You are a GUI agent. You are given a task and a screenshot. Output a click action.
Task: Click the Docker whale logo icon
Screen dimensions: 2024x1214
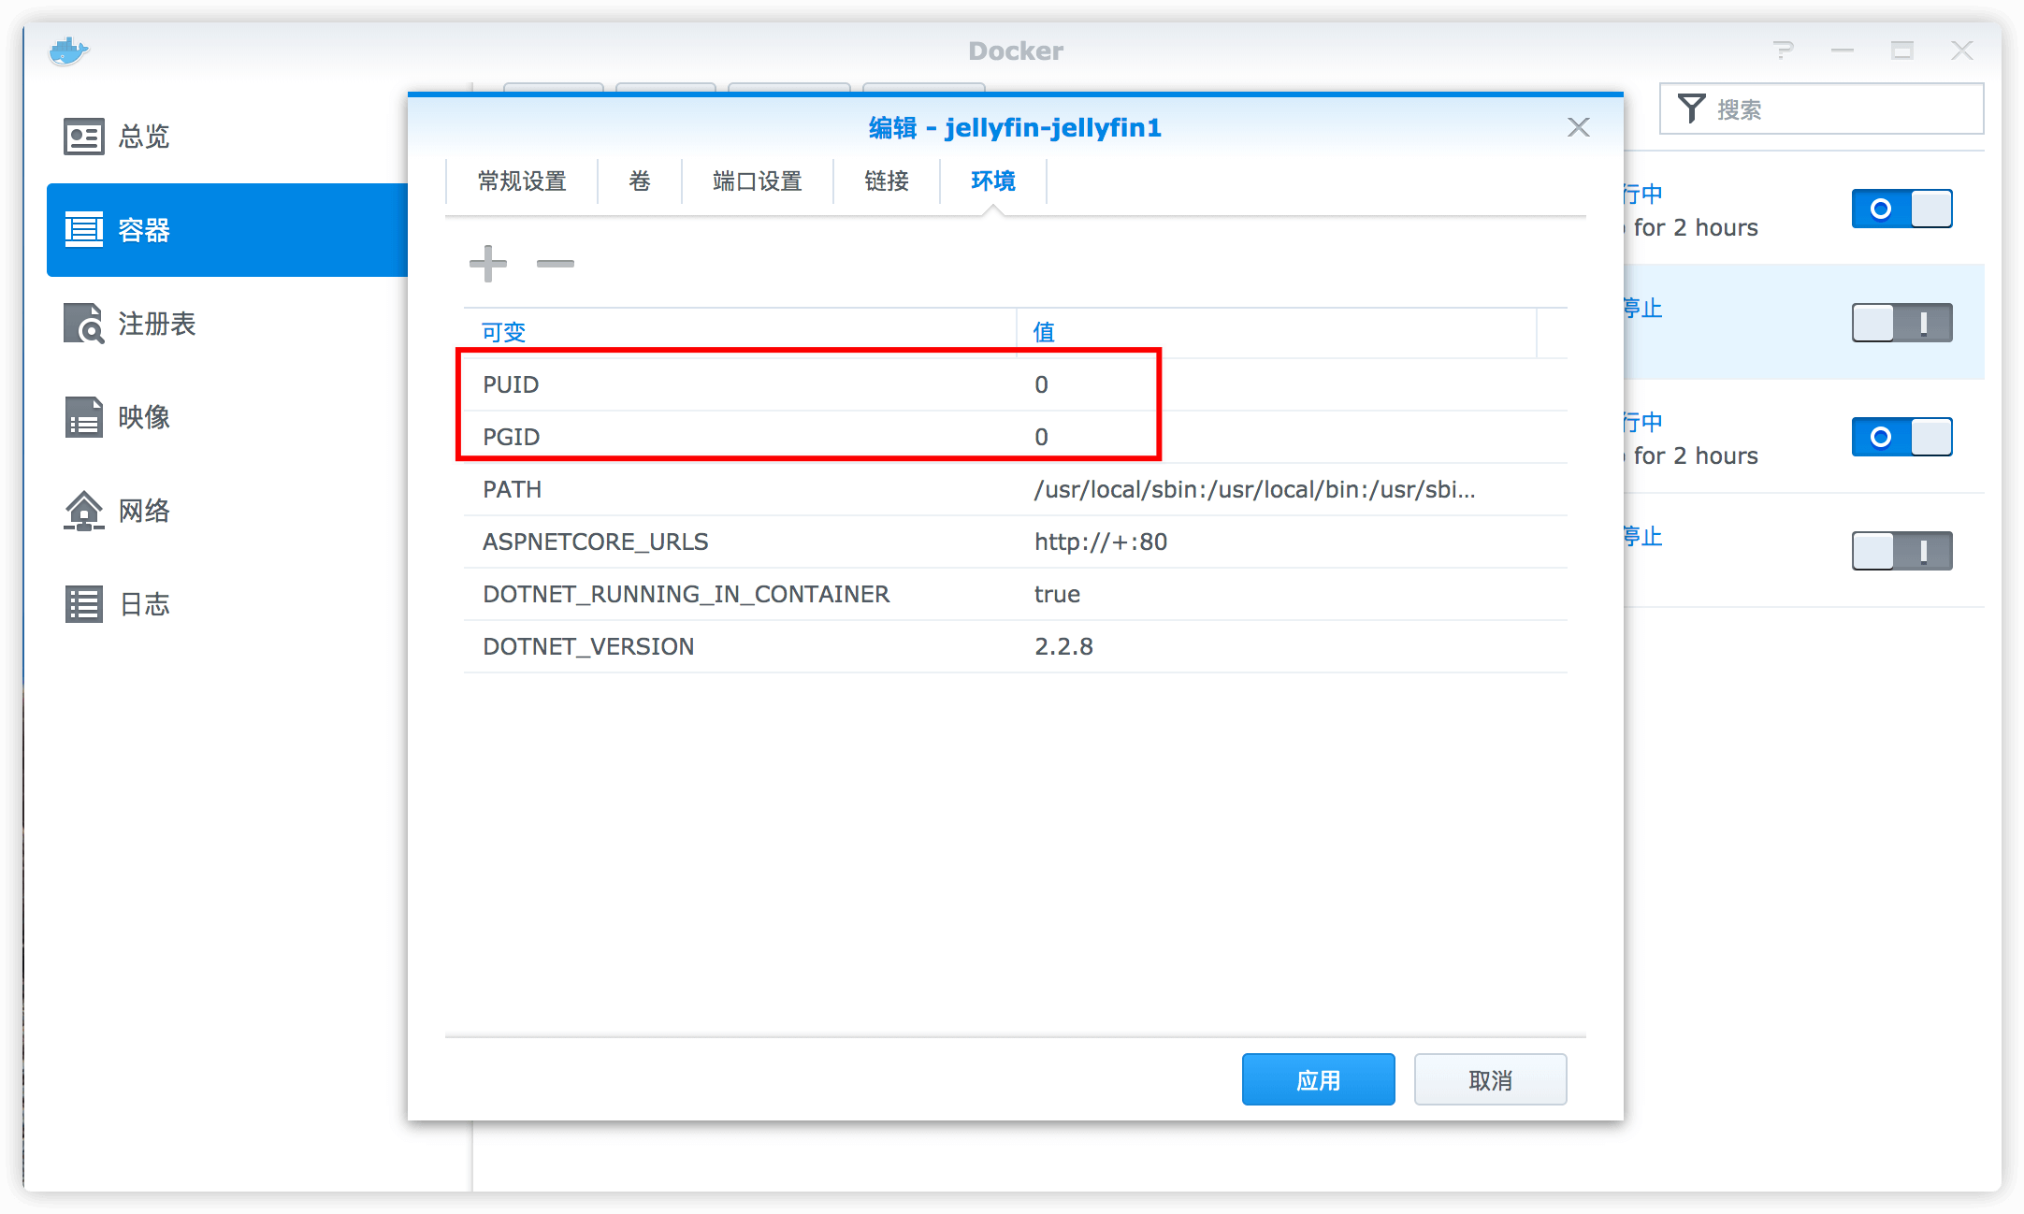68,51
